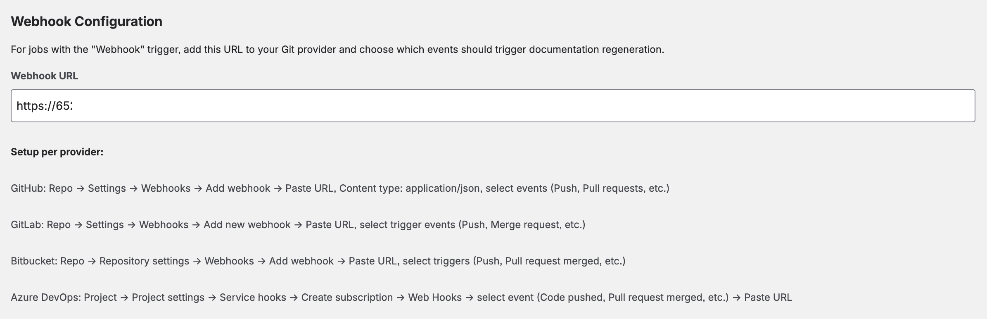Click the Bitbucket webhook setup instruction line

pyautogui.click(x=318, y=261)
